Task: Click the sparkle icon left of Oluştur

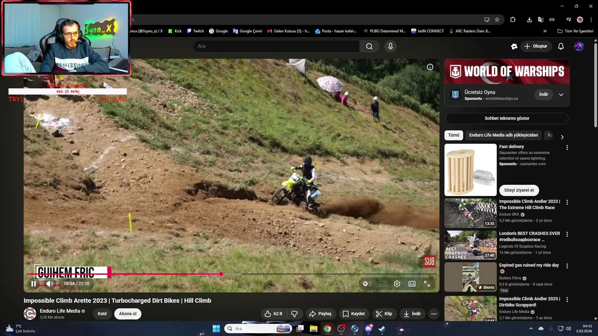Action: coord(514,46)
